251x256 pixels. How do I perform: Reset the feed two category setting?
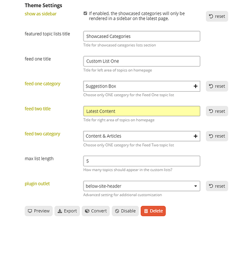(217, 136)
